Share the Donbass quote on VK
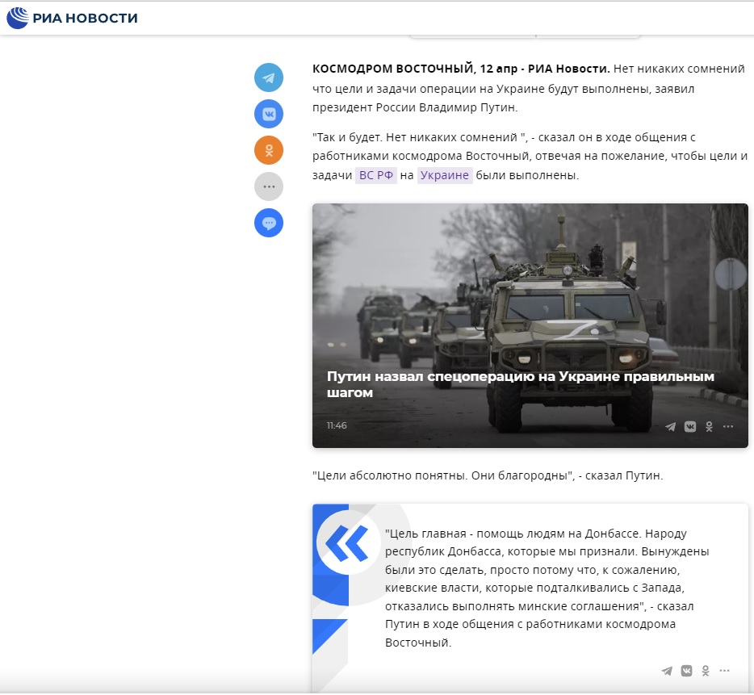754x695 pixels. 686,670
